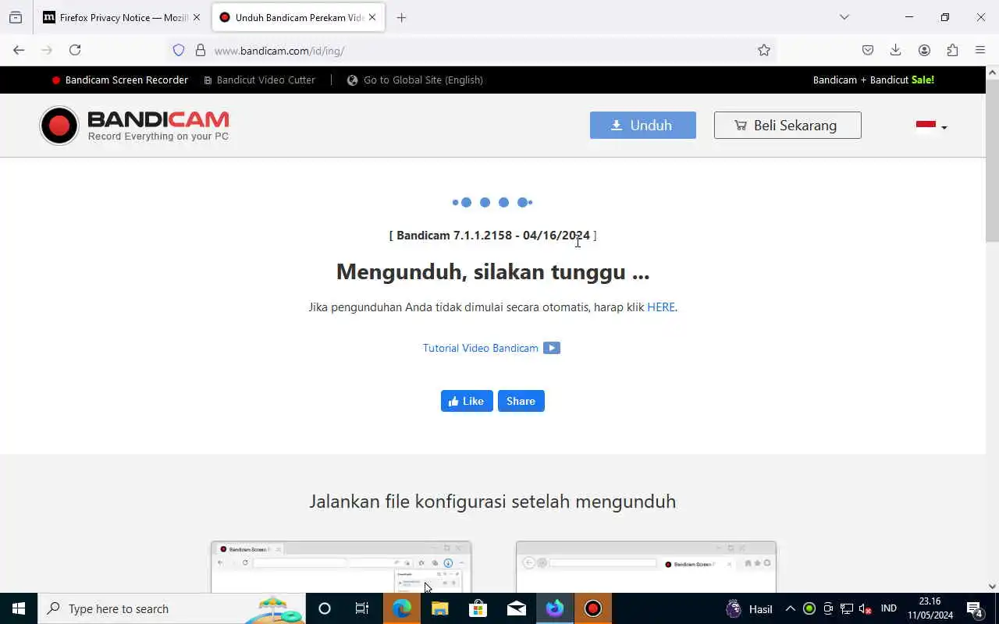999x624 pixels.
Task: Click the tutorial video play icon
Action: point(552,348)
